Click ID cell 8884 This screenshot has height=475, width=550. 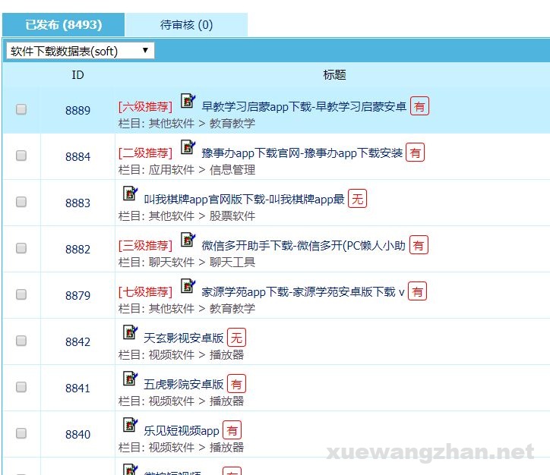coord(78,156)
